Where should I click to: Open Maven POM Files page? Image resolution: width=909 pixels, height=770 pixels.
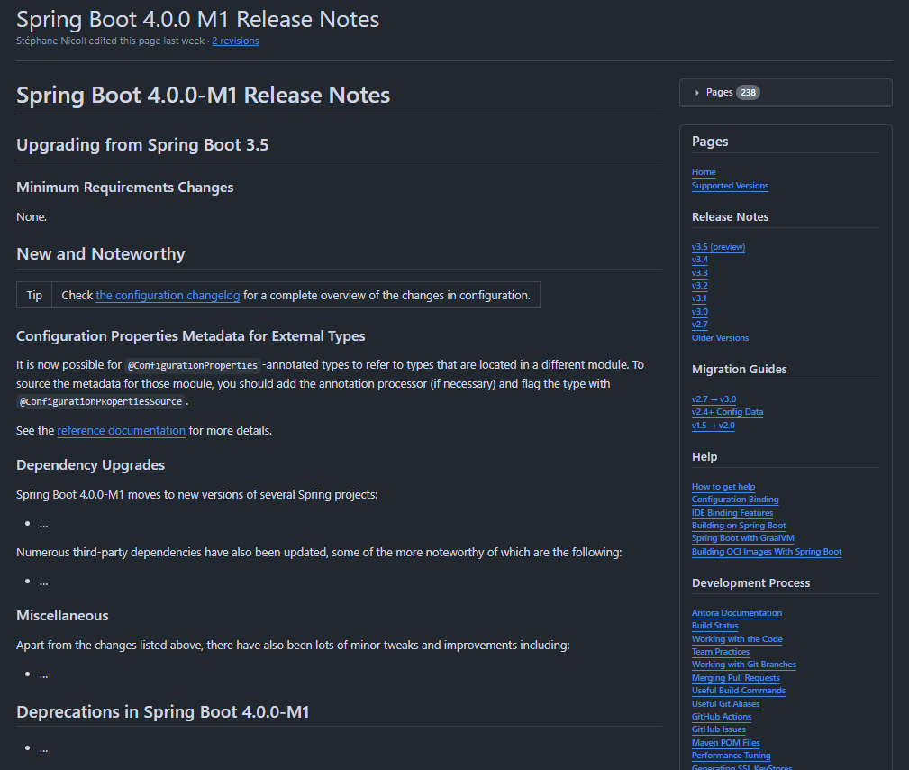coord(725,743)
